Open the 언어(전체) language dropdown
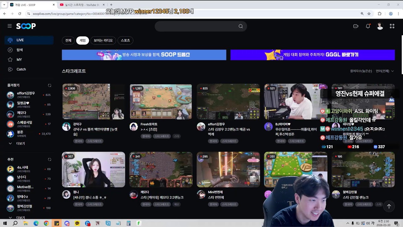The height and width of the screenshot is (227, 403). pyautogui.click(x=385, y=71)
